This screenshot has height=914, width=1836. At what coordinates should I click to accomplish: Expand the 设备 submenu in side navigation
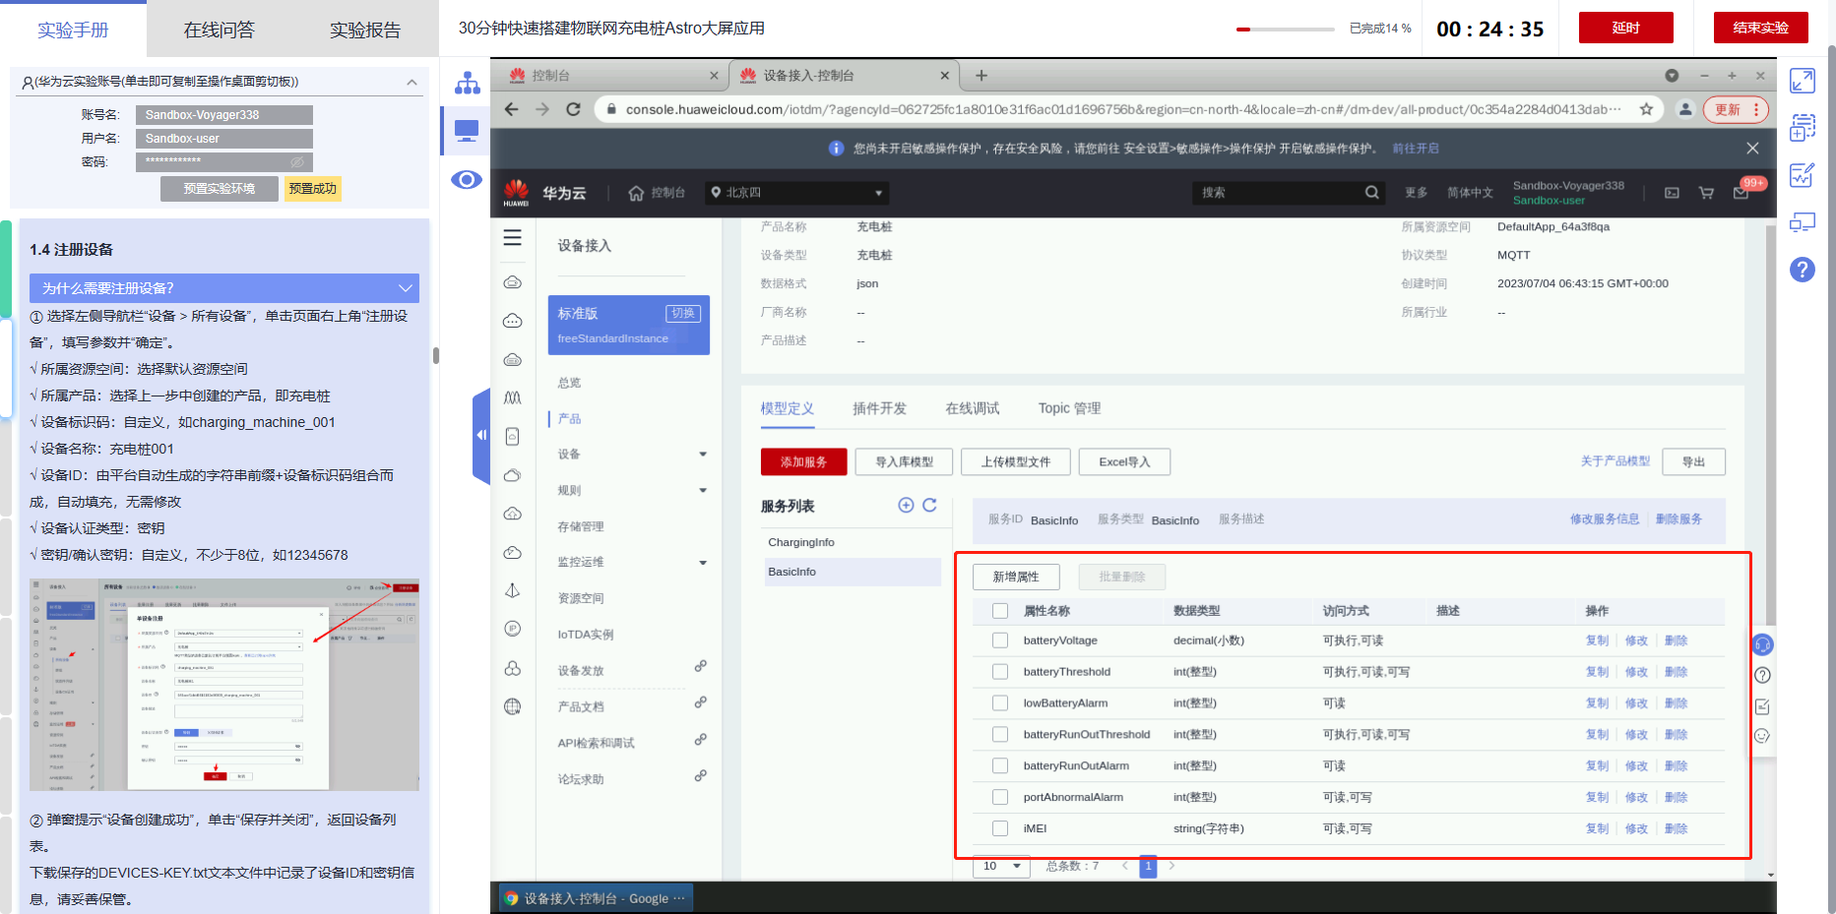point(703,455)
